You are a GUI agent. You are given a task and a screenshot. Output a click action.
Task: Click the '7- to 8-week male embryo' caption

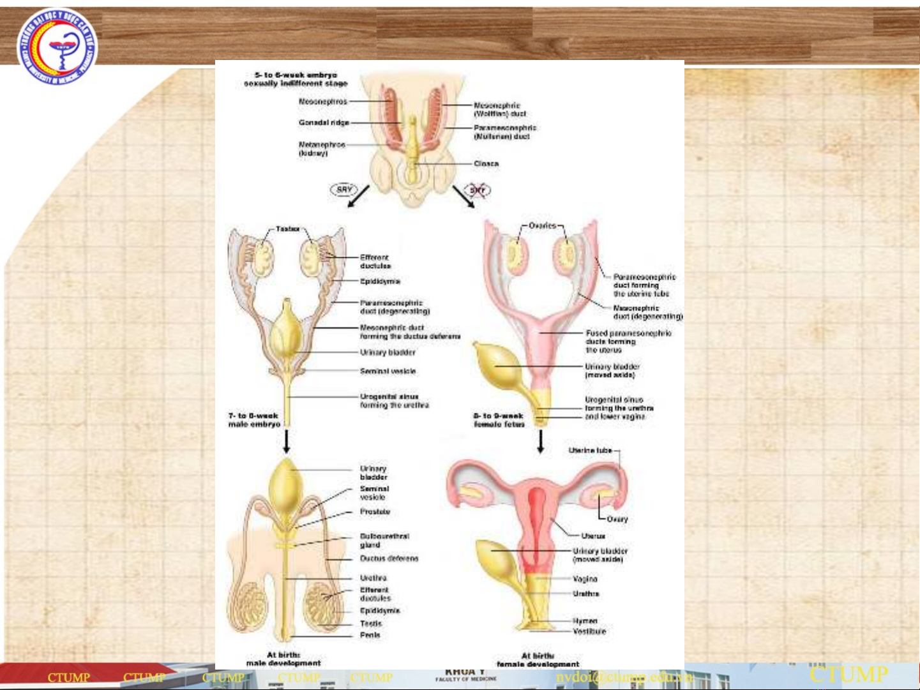[254, 420]
